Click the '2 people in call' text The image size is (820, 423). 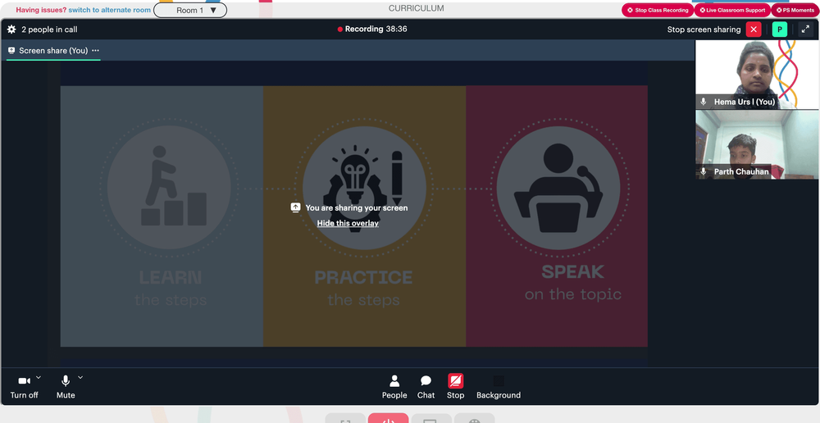click(x=49, y=30)
